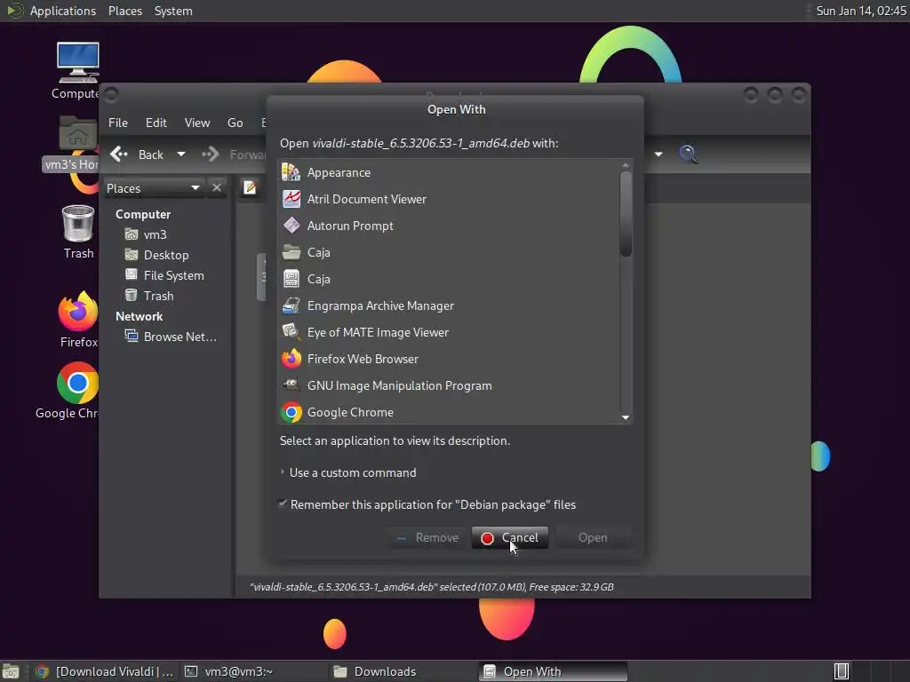Select Appearance in the application list

449,172
